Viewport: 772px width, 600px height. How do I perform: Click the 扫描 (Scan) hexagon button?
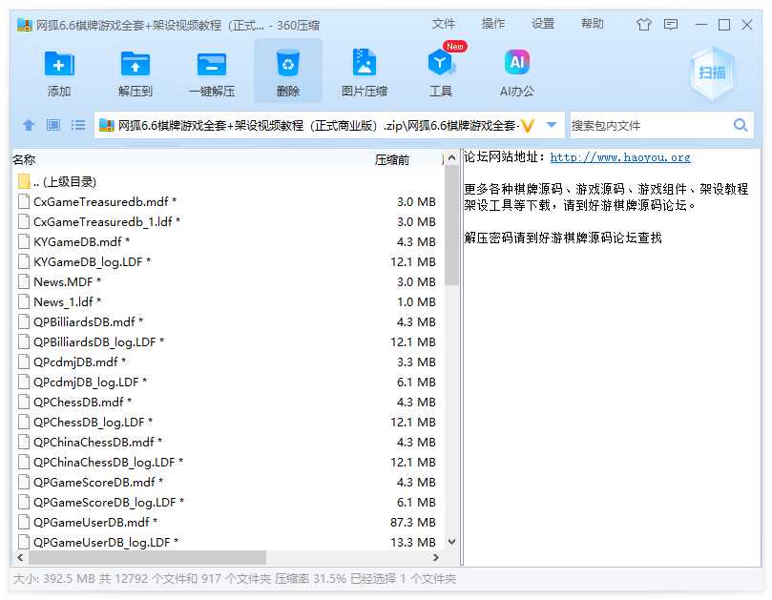coord(712,72)
